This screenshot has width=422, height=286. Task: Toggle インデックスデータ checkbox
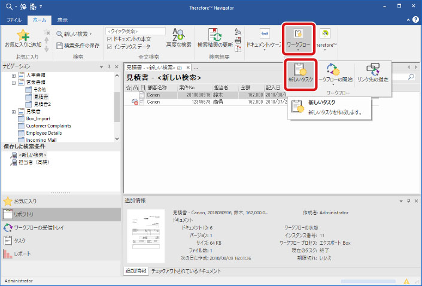[x=108, y=45]
